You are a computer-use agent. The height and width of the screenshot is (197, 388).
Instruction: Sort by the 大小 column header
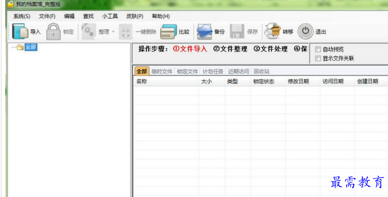click(x=212, y=82)
